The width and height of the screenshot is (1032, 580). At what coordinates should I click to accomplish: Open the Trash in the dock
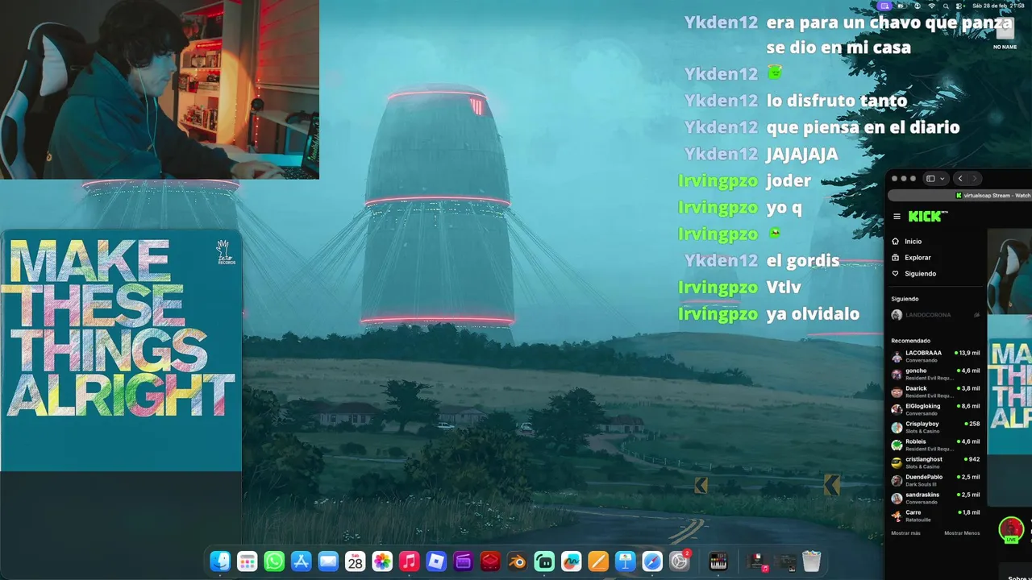click(812, 561)
